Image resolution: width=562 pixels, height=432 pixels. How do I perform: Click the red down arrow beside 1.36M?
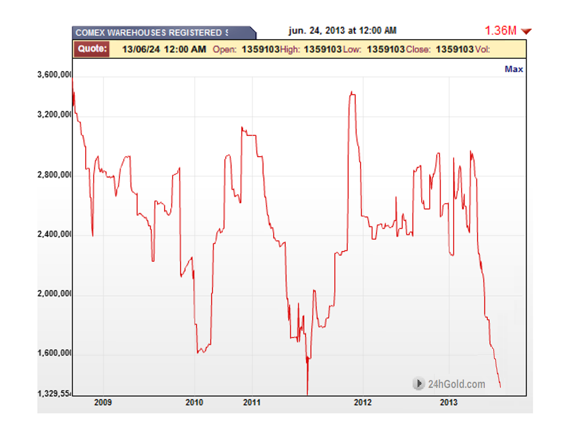526,29
